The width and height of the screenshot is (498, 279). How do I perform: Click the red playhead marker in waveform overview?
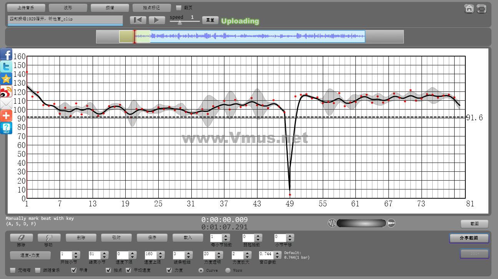tap(134, 37)
